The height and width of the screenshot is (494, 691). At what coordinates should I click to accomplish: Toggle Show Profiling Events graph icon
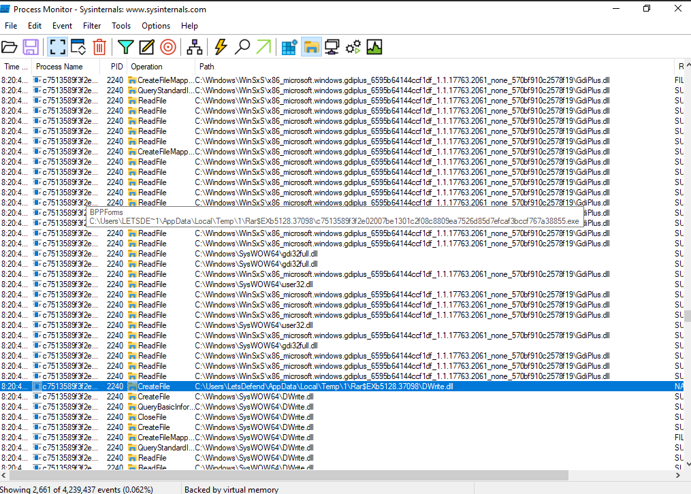point(374,47)
